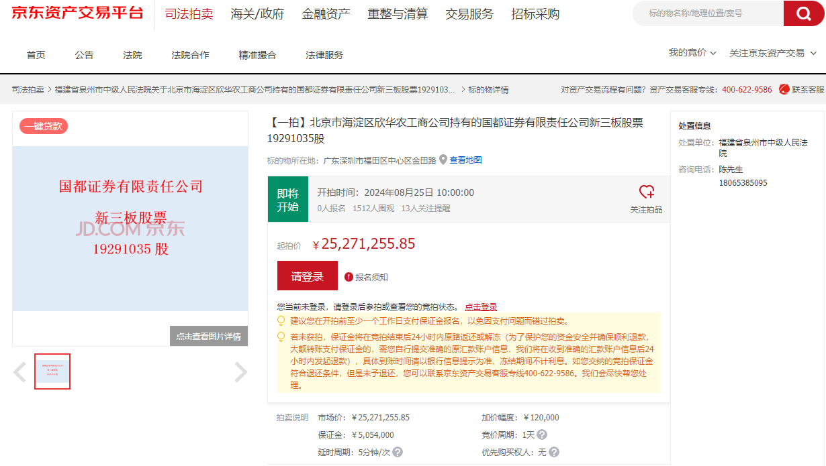826x466 pixels.
Task: Click the map pin icon beside 金田路
Action: click(x=443, y=160)
